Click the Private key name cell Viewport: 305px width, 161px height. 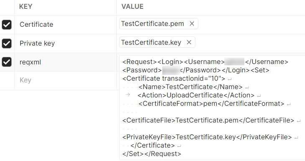(x=65, y=43)
